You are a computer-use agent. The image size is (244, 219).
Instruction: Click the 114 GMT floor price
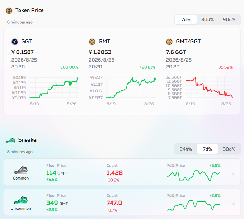pos(56,173)
